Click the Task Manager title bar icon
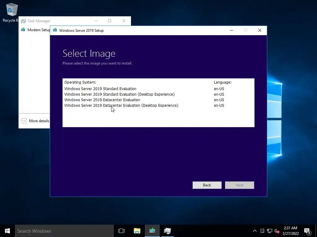The image size is (317, 237). coord(24,21)
